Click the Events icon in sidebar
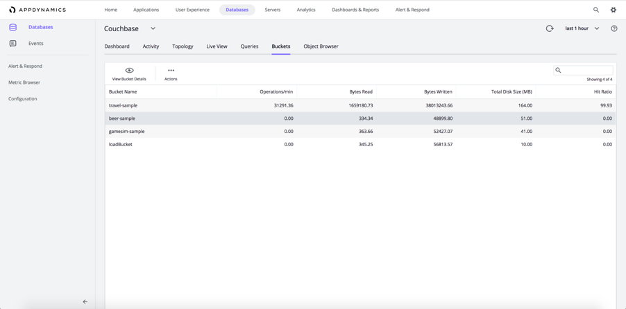Viewport: 626px width, 309px height. coord(12,44)
